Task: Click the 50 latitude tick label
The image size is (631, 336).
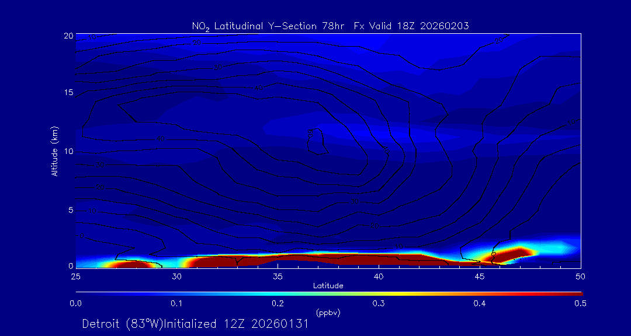Action: (x=581, y=276)
